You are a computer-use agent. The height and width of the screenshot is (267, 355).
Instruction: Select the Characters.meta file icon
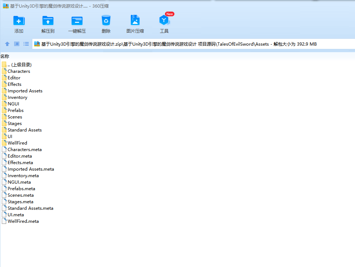pos(4,149)
